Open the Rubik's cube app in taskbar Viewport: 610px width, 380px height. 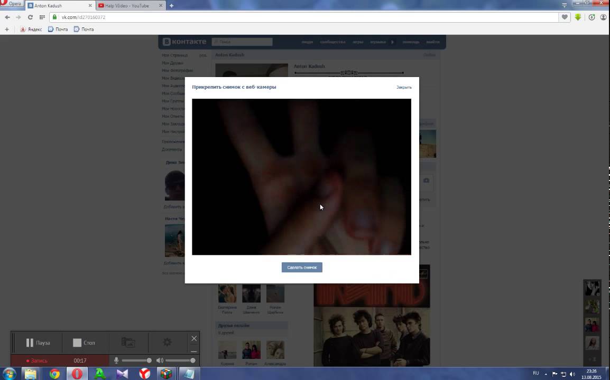click(167, 374)
